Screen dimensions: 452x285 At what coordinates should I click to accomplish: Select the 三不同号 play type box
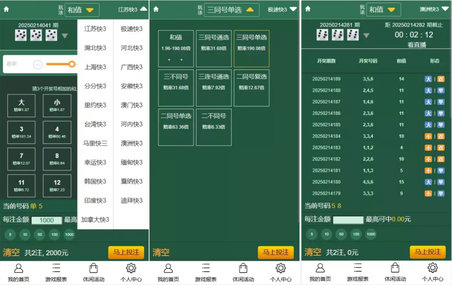[x=176, y=88]
